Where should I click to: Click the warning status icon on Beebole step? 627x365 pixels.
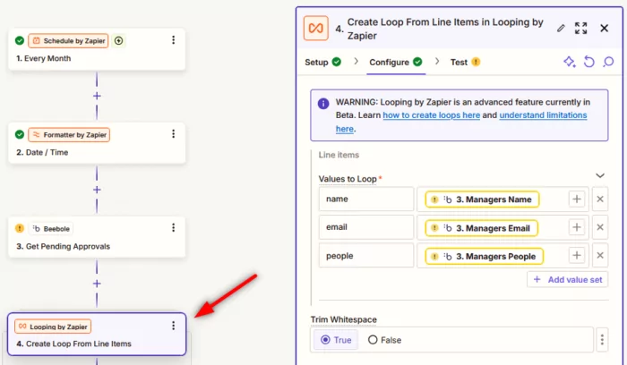coord(19,228)
